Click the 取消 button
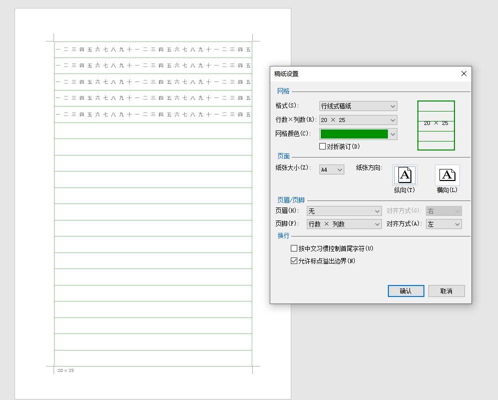Viewport: 498px width, 400px height. [446, 291]
